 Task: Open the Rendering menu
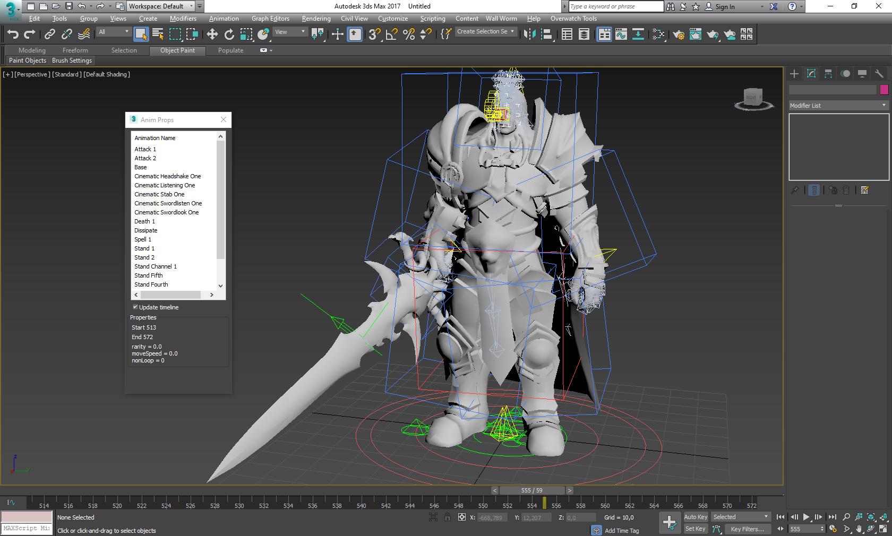pos(316,19)
